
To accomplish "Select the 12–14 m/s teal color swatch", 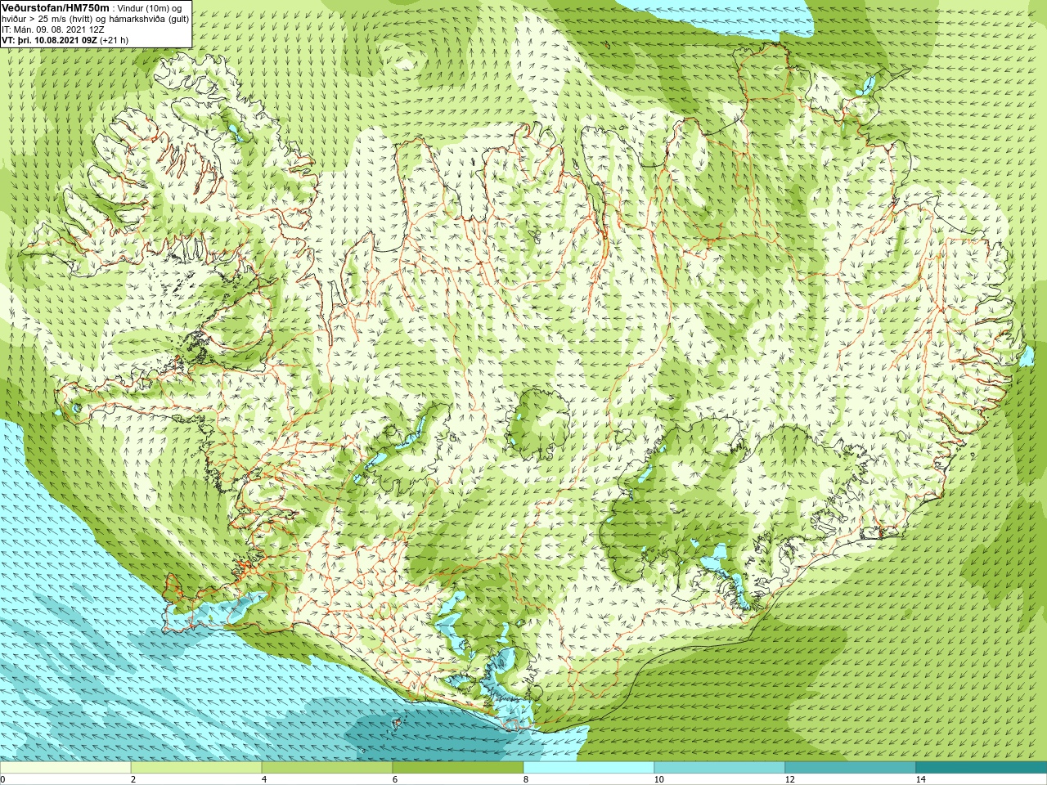I will (851, 768).
